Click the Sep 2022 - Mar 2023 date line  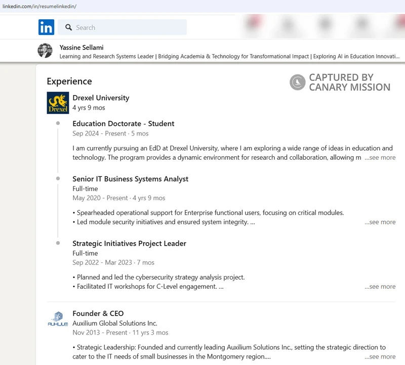[x=113, y=262]
